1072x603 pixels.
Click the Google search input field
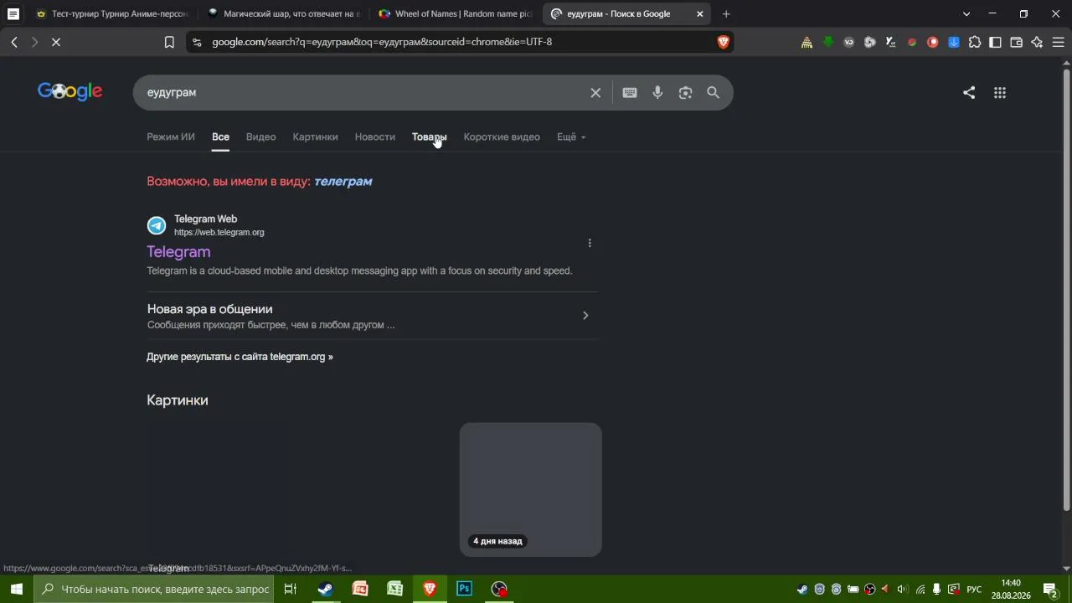364,93
